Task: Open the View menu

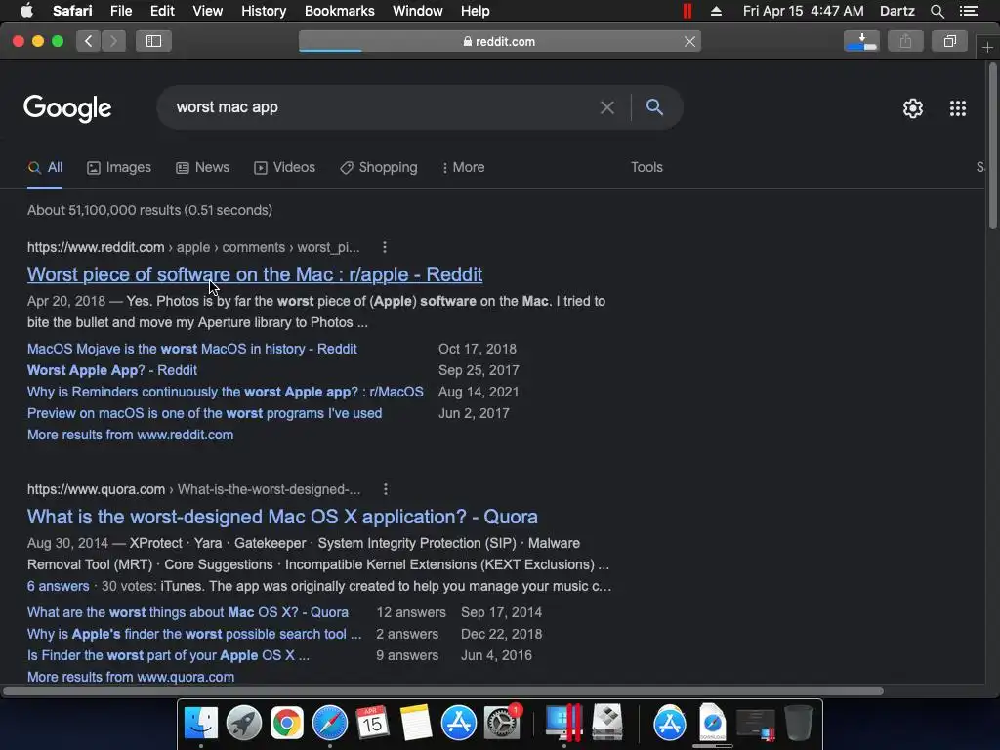Action: pos(207,11)
